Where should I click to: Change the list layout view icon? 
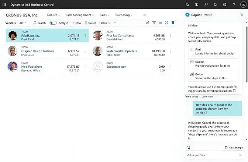click(160, 23)
